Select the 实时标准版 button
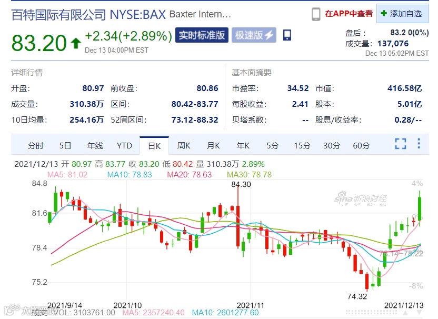This screenshot has height=319, width=438. (x=202, y=35)
